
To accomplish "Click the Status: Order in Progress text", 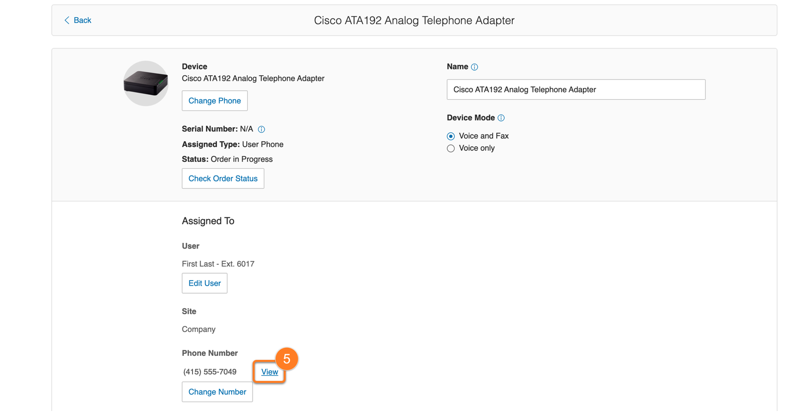I will tap(227, 159).
